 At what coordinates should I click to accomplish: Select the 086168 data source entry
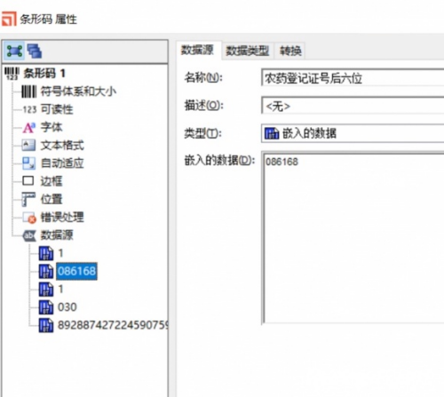pyautogui.click(x=76, y=271)
